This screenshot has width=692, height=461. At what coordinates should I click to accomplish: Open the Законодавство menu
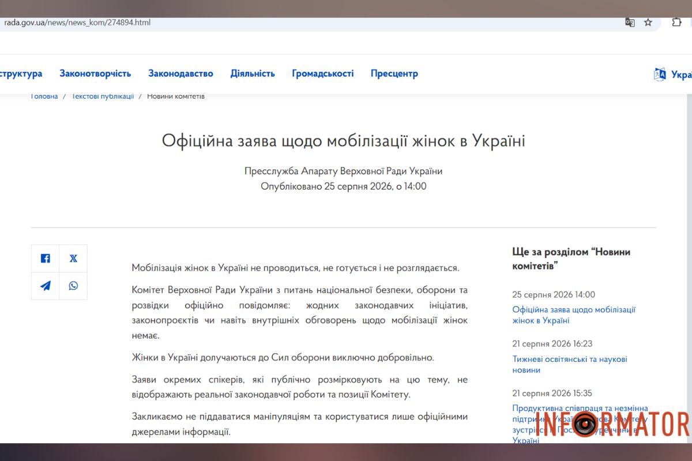point(180,74)
